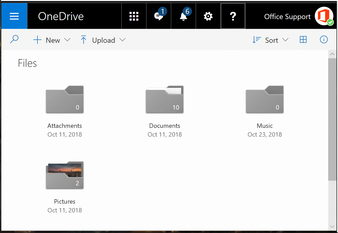Go to the OneDrive home heading

tap(61, 16)
